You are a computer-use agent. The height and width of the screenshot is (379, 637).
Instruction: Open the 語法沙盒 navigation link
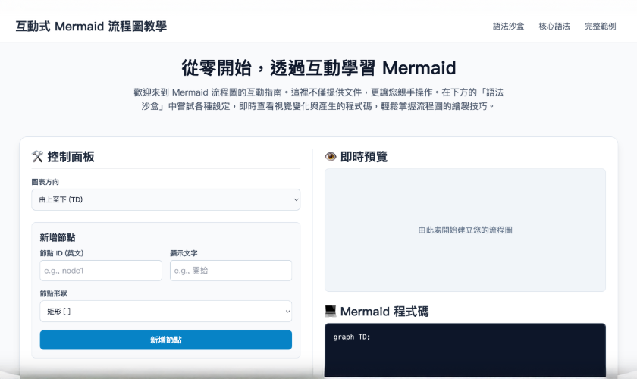pos(508,27)
